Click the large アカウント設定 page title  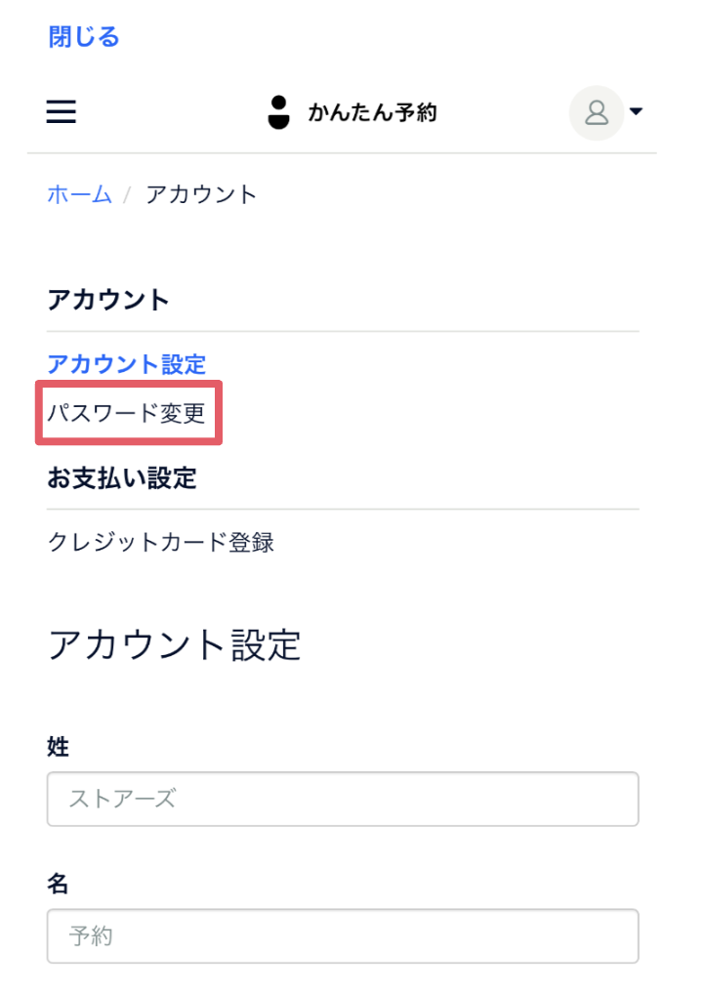pos(175,645)
